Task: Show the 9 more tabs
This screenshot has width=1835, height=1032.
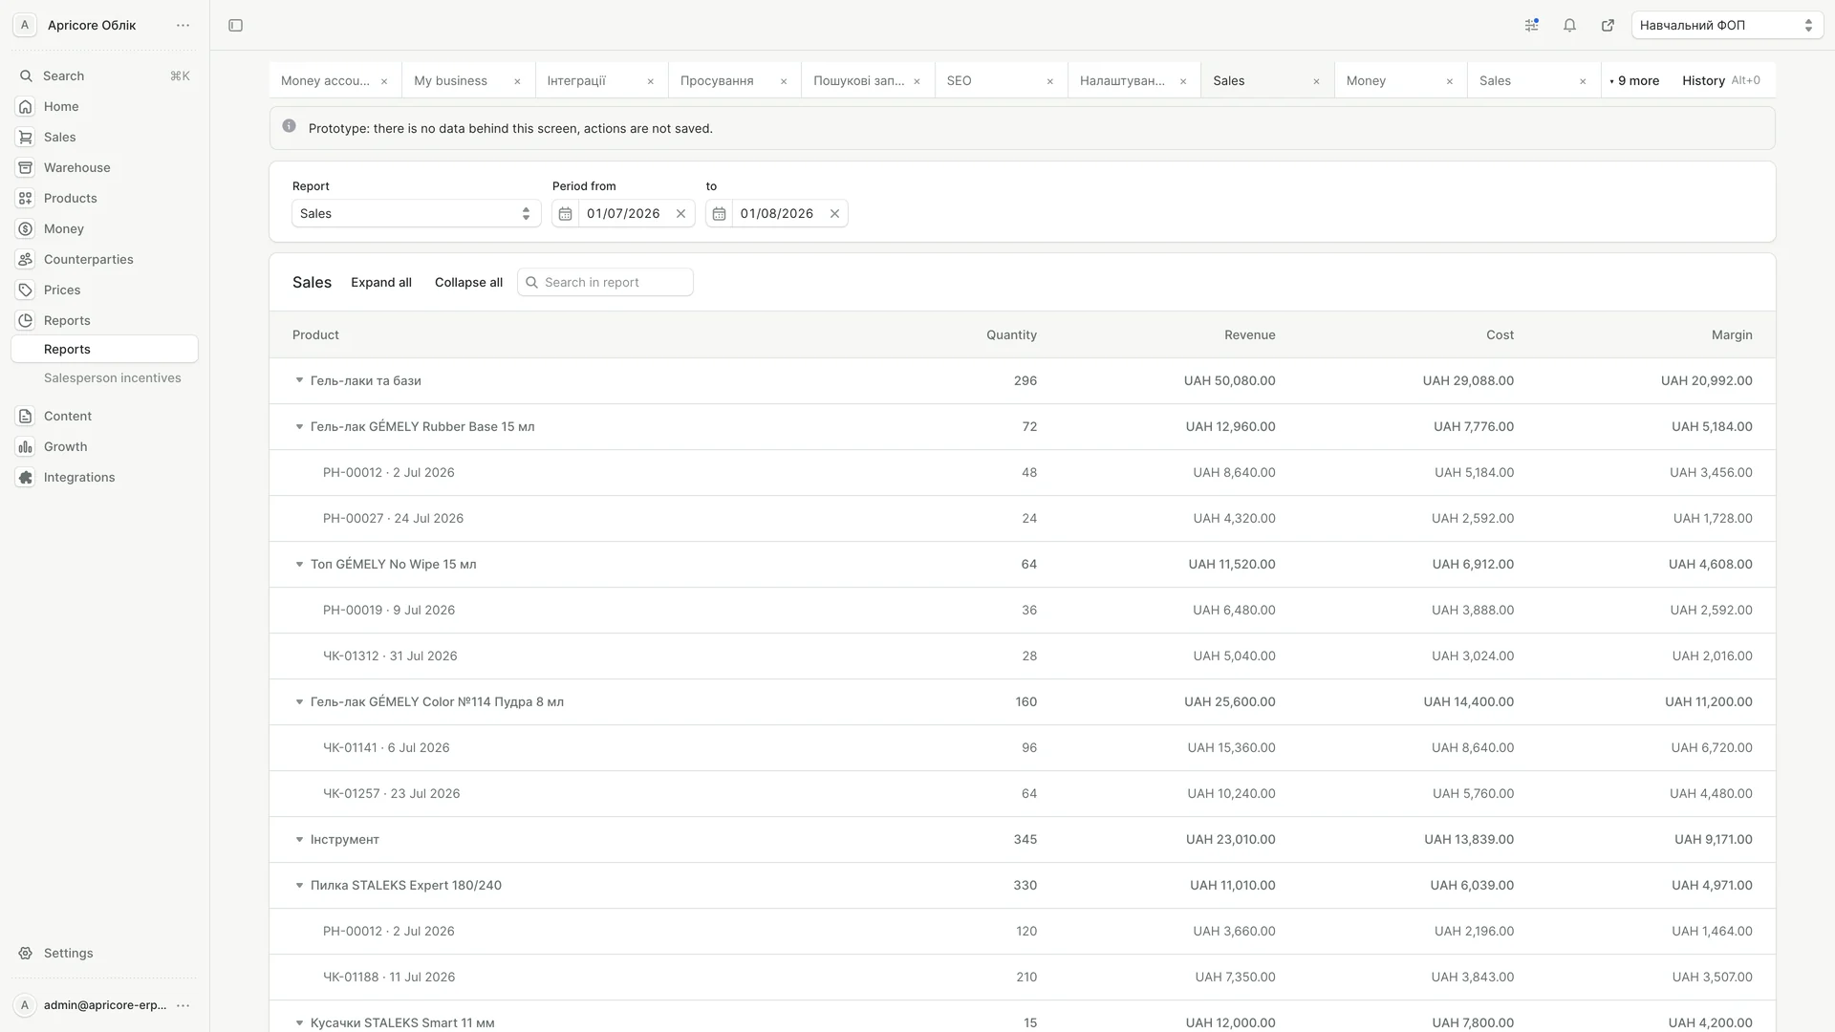Action: pyautogui.click(x=1634, y=81)
